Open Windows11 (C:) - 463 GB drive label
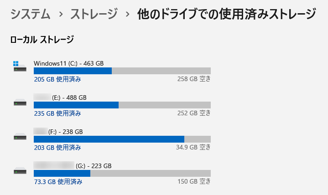This screenshot has height=195, width=328. point(69,63)
